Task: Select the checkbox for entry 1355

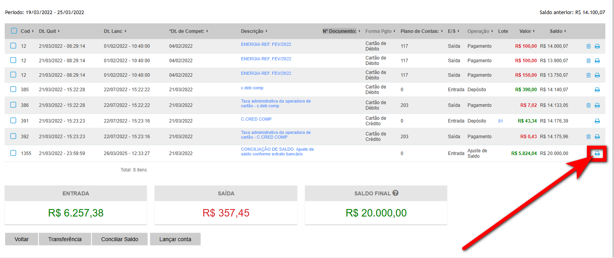Action: [x=13, y=153]
